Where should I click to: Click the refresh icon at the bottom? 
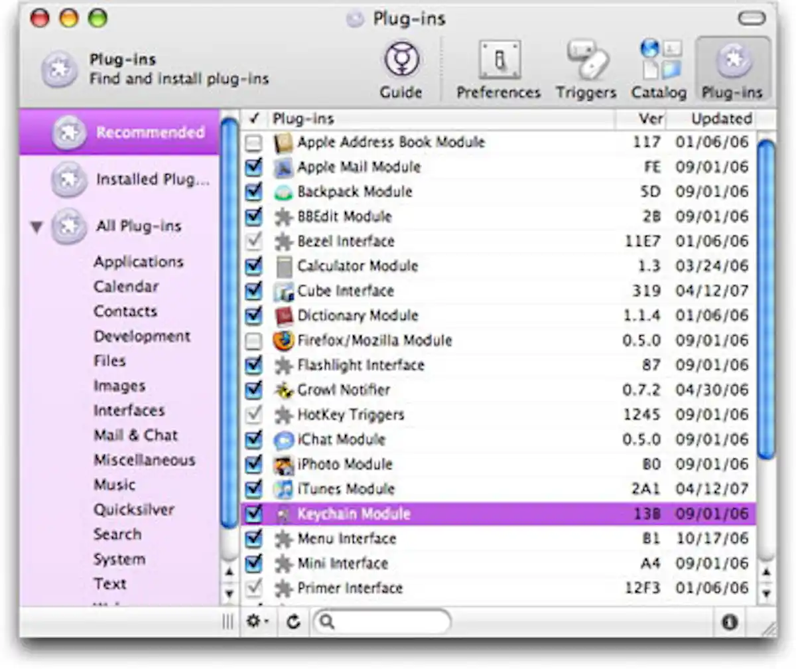pos(293,622)
